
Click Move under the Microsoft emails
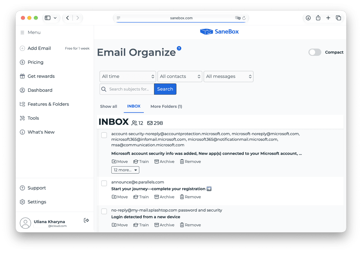(120, 162)
